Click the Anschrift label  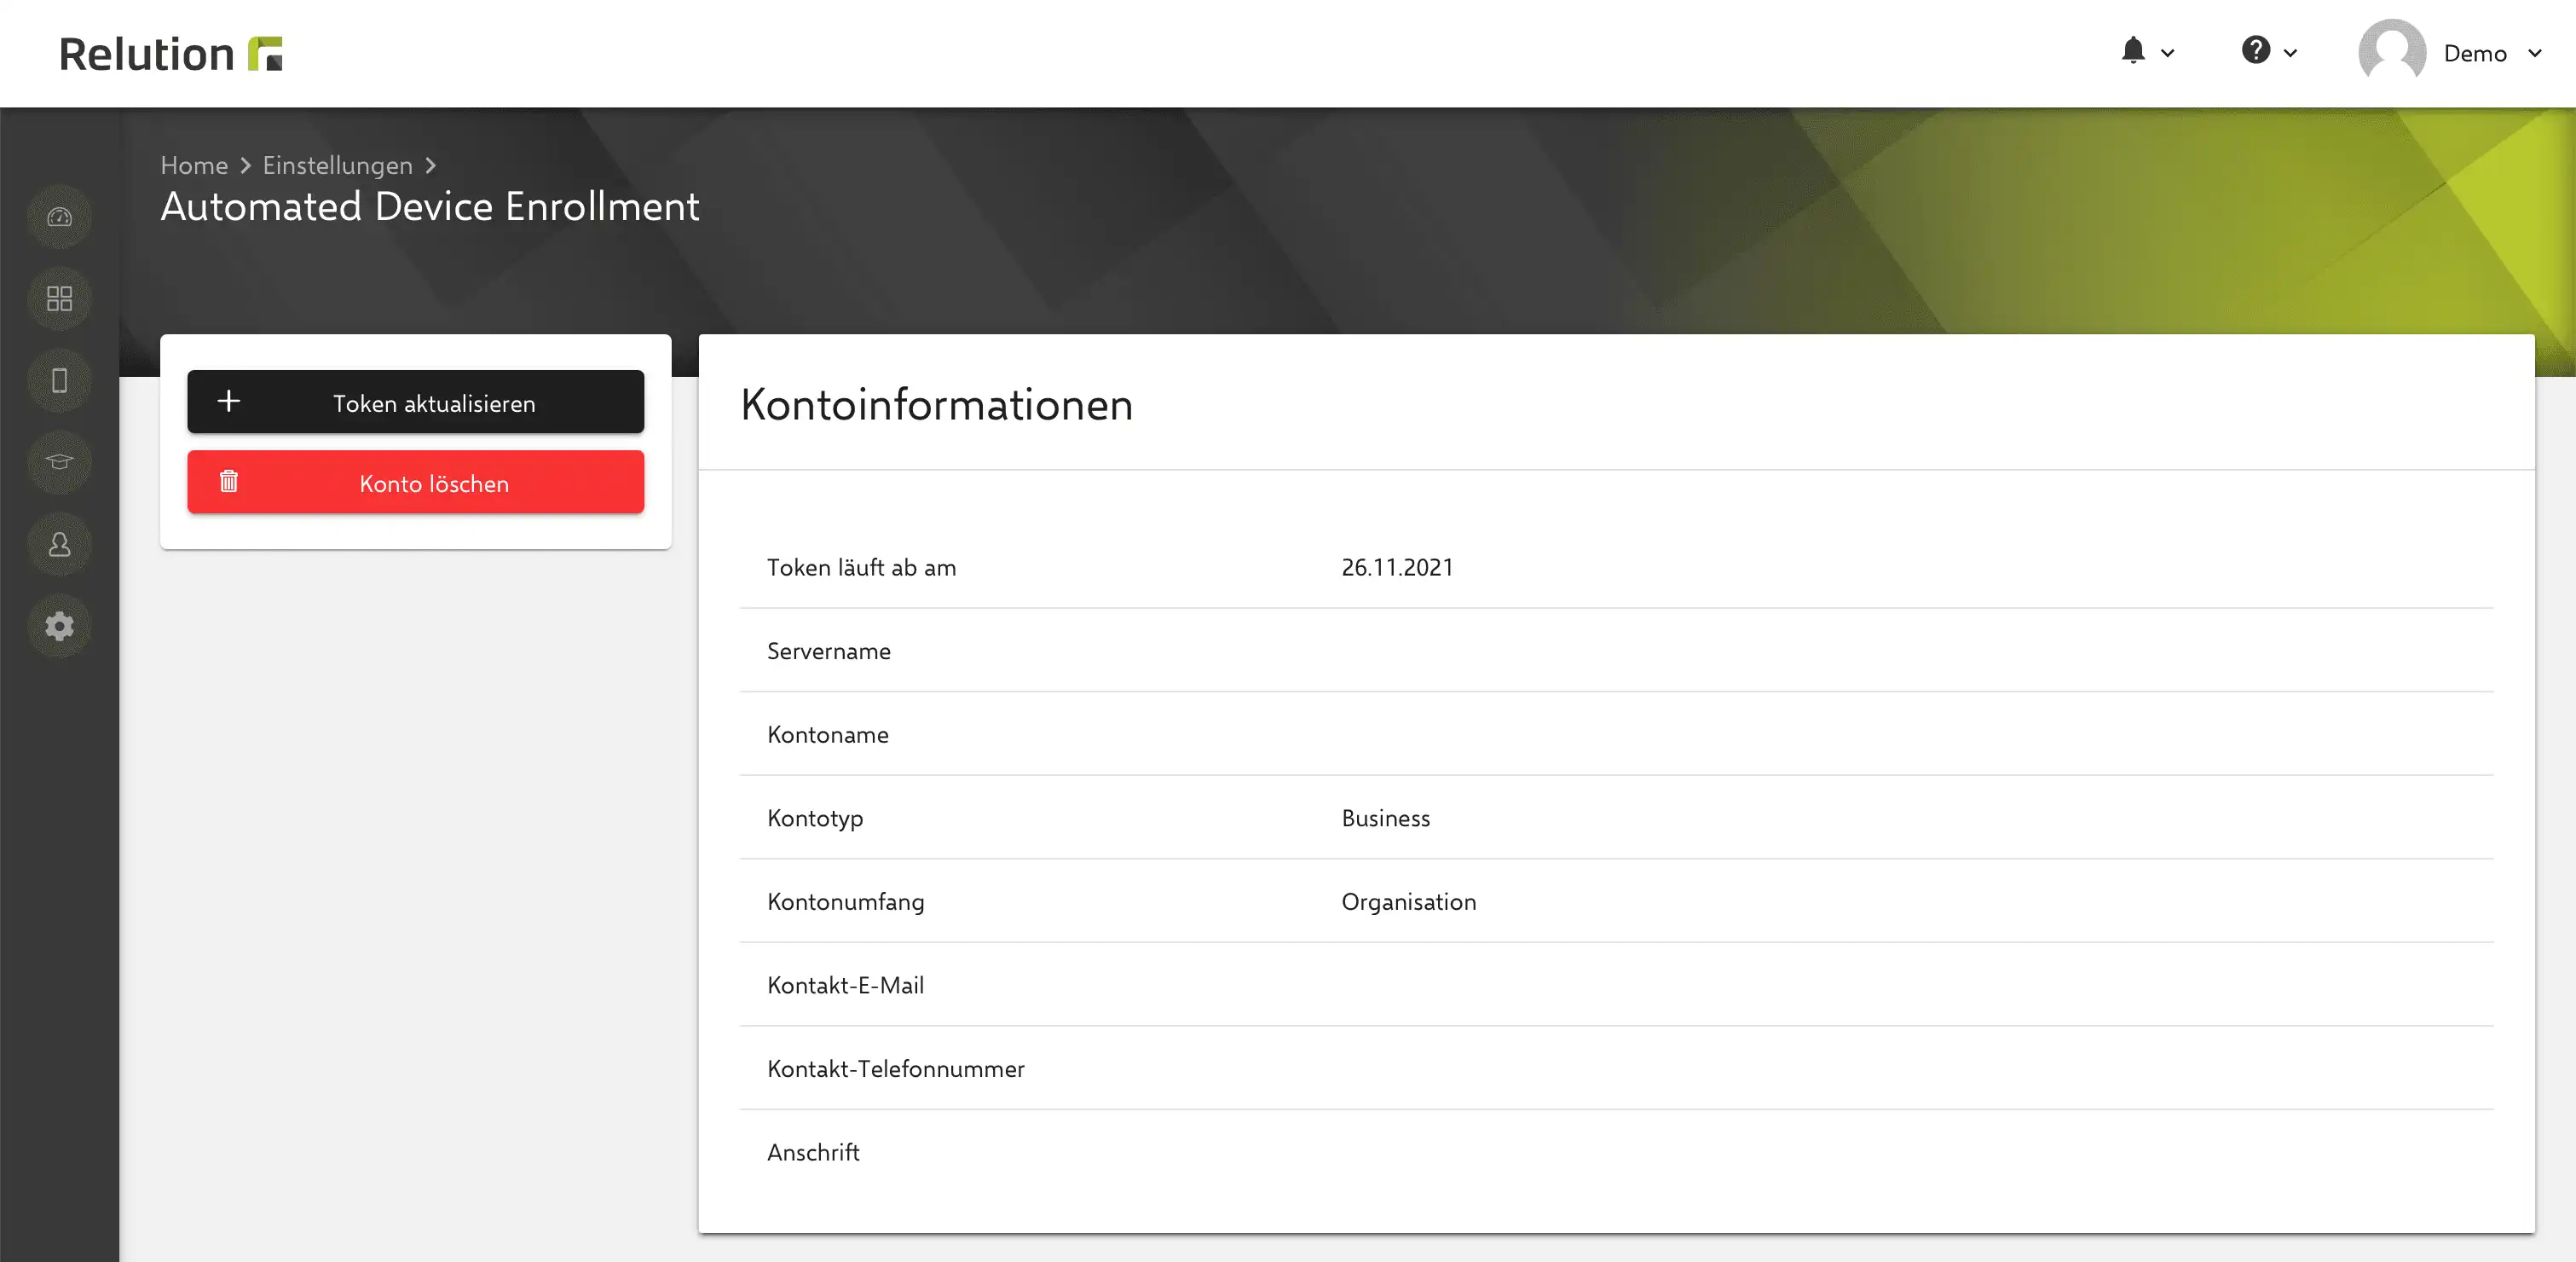tap(813, 1152)
